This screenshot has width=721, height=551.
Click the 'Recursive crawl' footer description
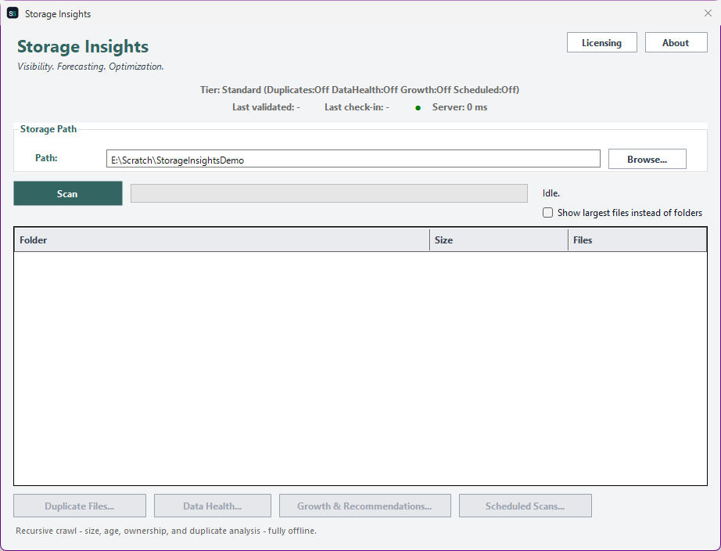[x=166, y=531]
